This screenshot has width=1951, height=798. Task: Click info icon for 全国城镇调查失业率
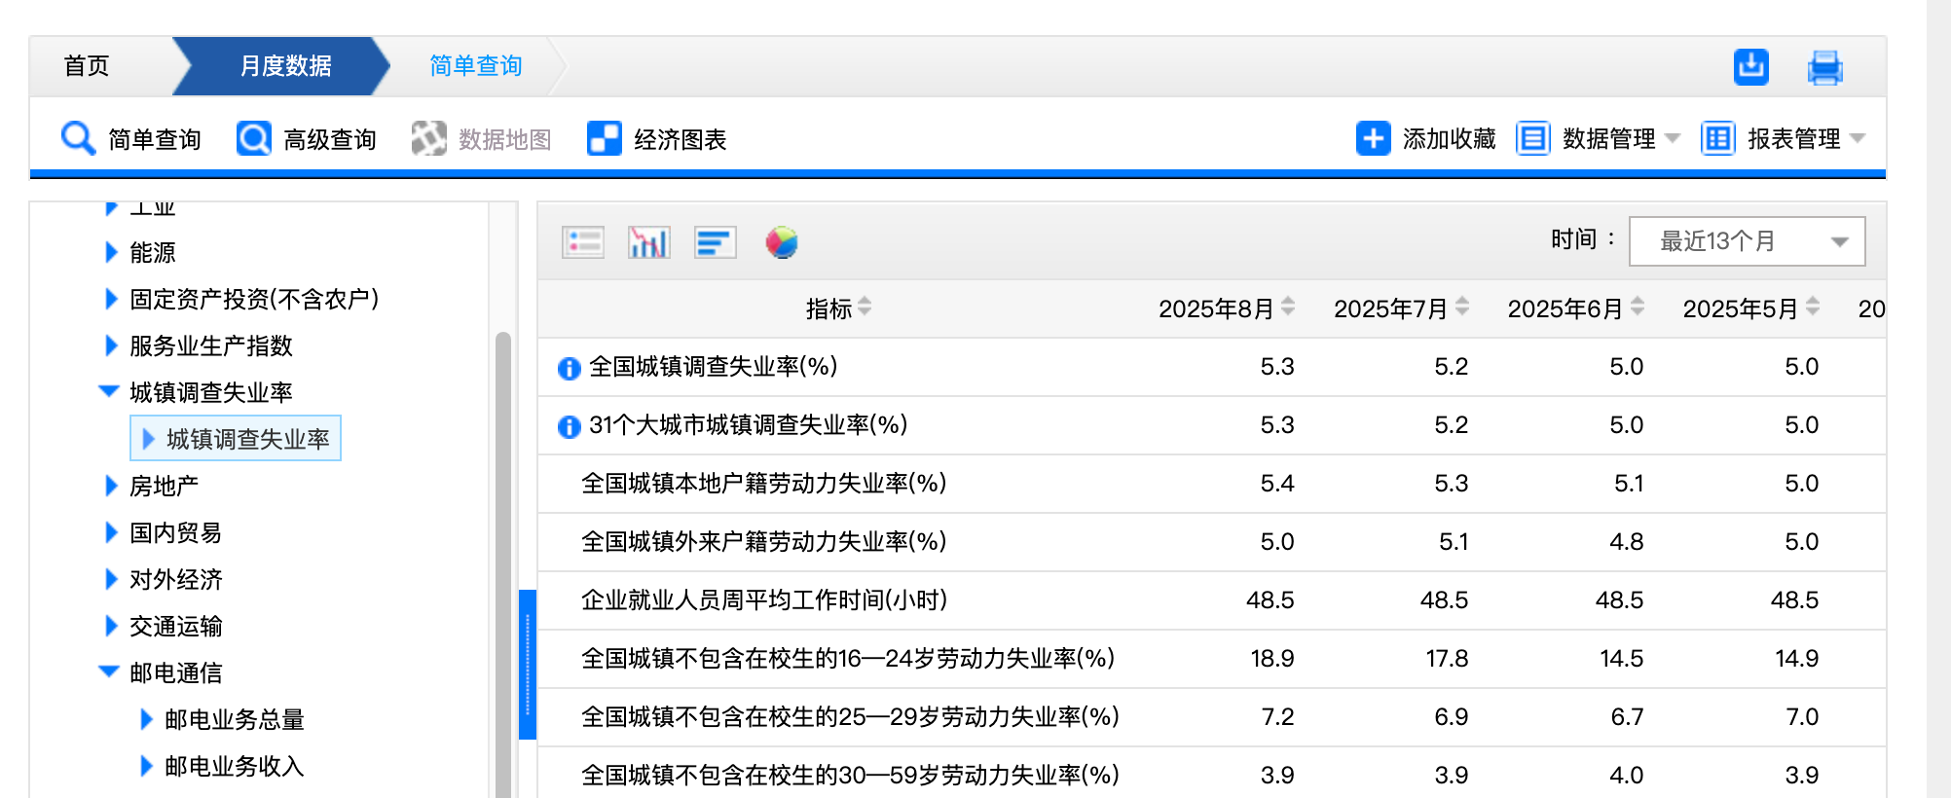tap(569, 368)
